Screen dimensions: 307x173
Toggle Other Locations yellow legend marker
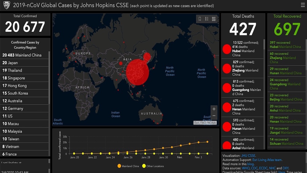click(x=144, y=166)
